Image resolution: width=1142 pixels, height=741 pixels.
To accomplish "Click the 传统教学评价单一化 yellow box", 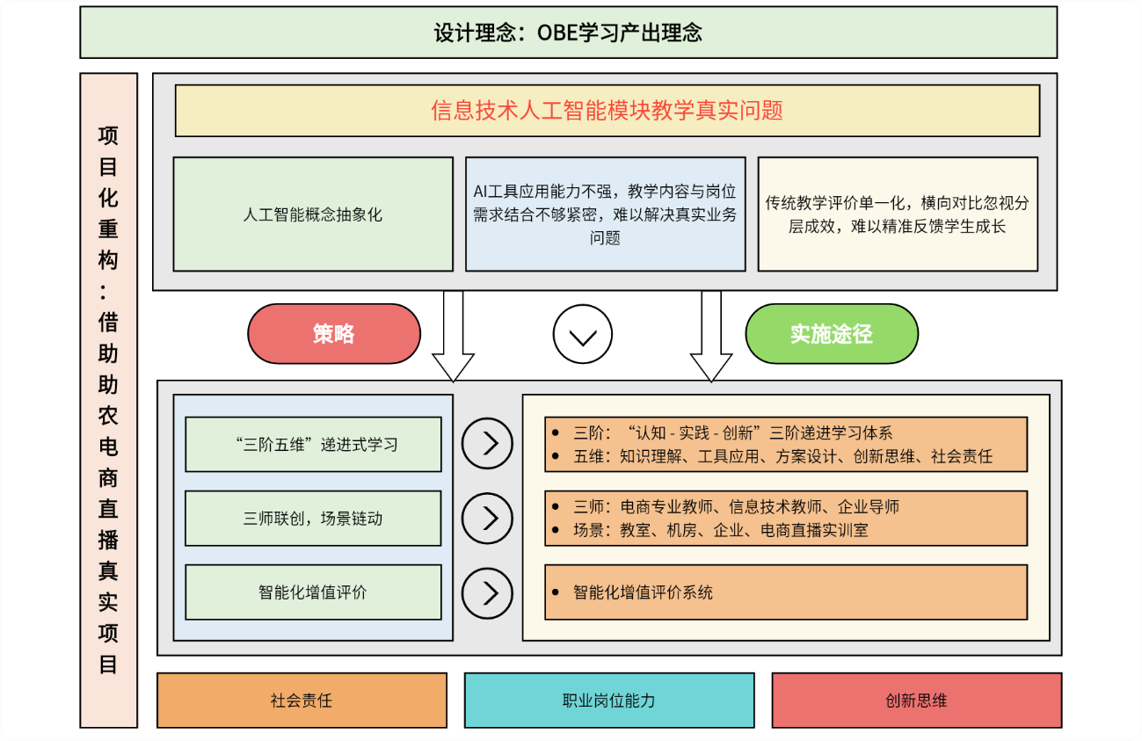I will [x=897, y=214].
